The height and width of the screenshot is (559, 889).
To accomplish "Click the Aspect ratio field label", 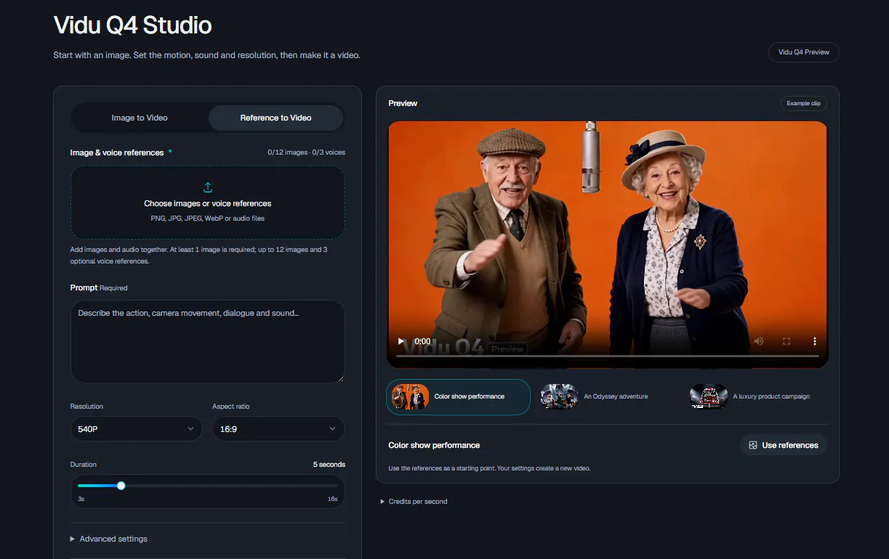I will pos(230,407).
